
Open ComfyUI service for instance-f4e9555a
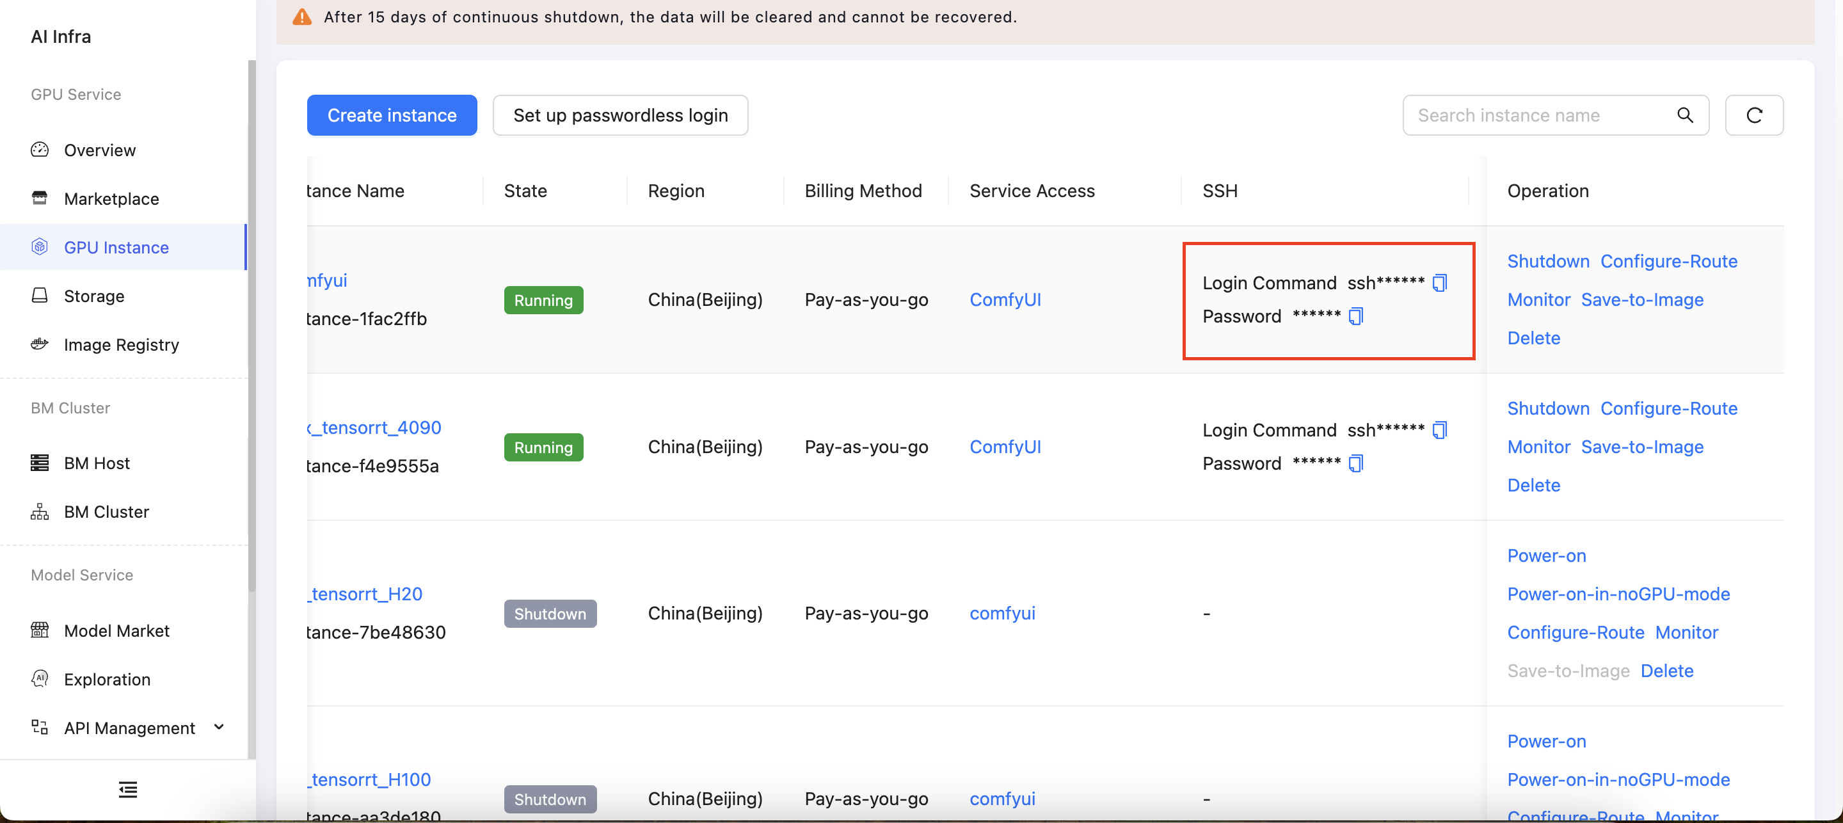coord(1005,447)
